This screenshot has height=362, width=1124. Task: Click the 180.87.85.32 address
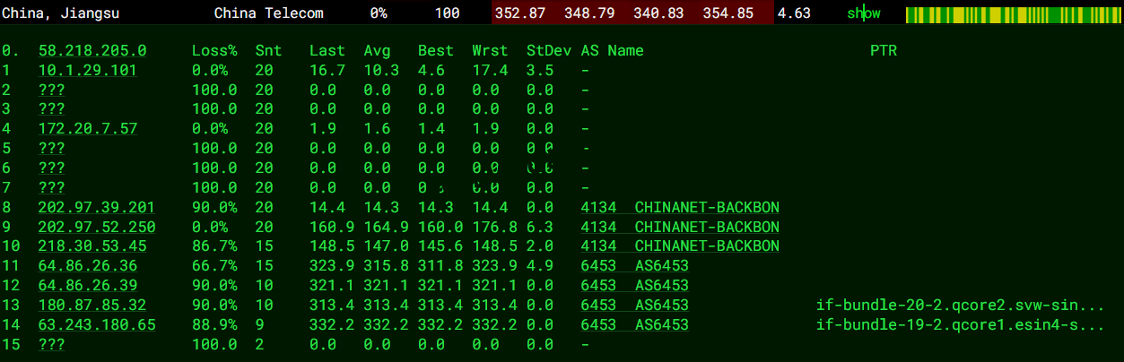(91, 305)
